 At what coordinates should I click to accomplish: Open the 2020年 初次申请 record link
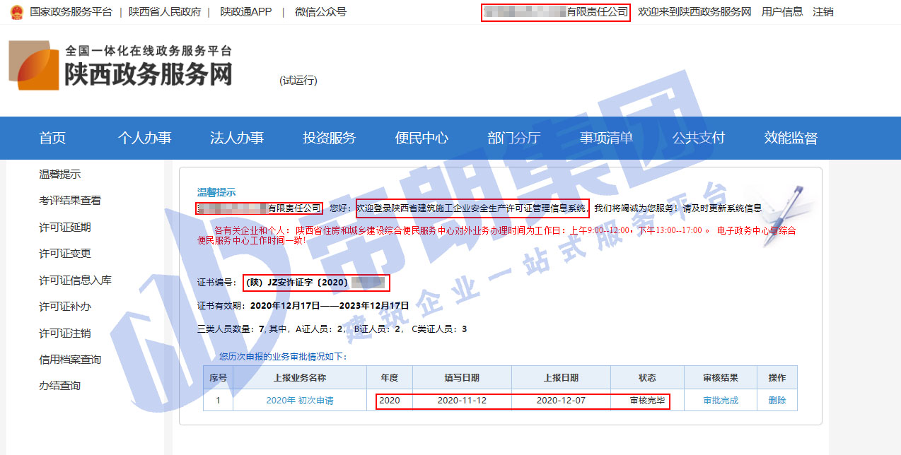point(300,401)
